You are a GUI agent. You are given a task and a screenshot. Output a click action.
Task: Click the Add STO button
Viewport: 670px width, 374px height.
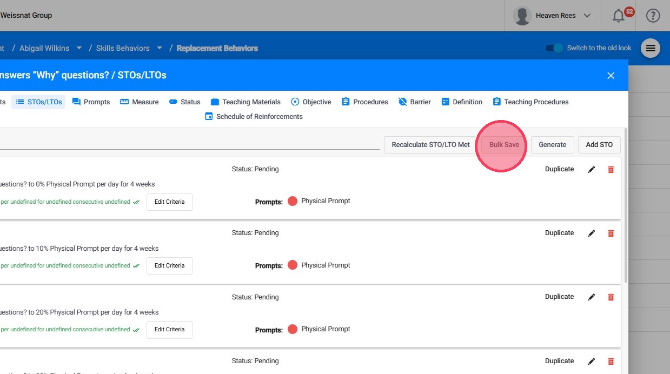(599, 144)
